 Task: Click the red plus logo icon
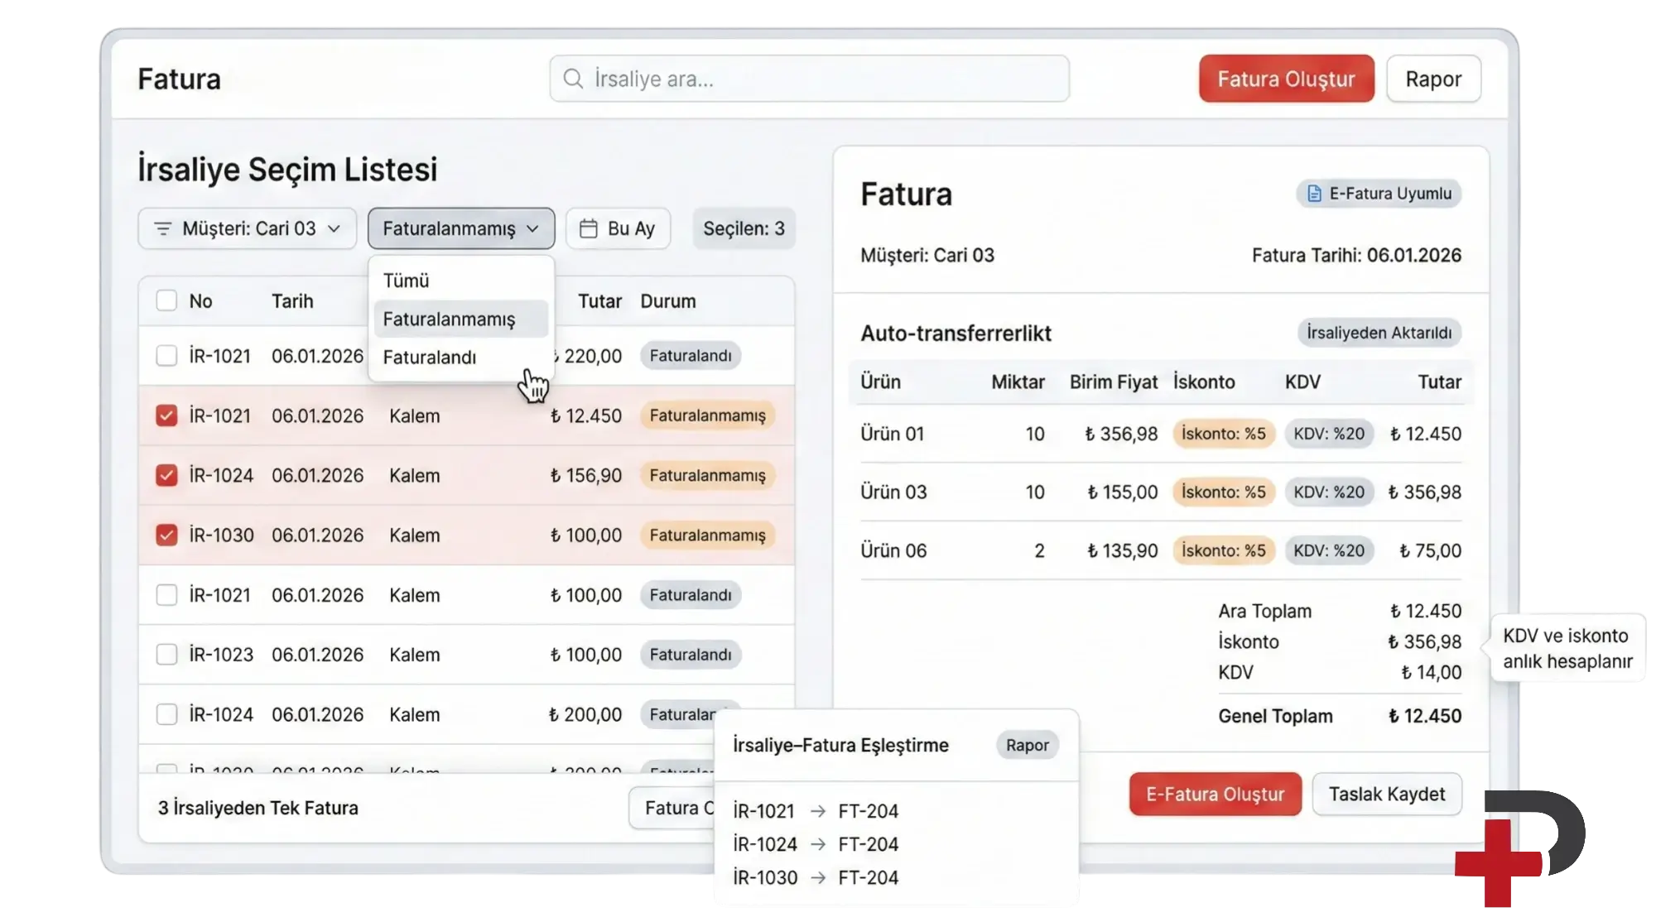click(1499, 862)
